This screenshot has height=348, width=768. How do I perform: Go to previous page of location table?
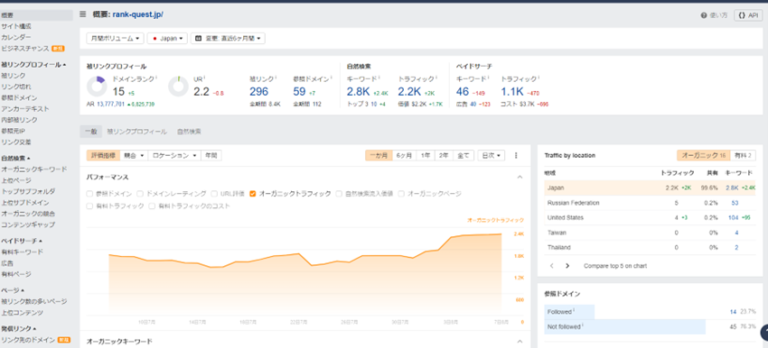tap(551, 266)
